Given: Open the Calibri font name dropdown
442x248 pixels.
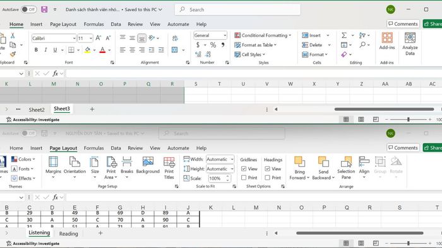Looking at the screenshot, I should pyautogui.click(x=74, y=38).
